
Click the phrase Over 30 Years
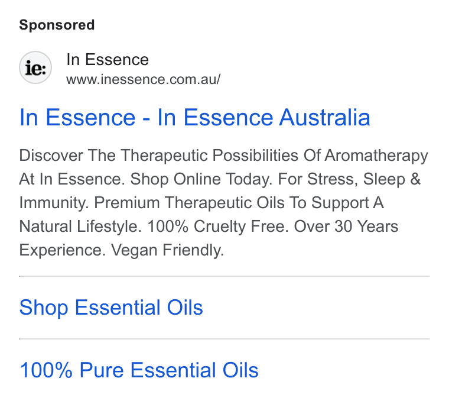pyautogui.click(x=346, y=227)
